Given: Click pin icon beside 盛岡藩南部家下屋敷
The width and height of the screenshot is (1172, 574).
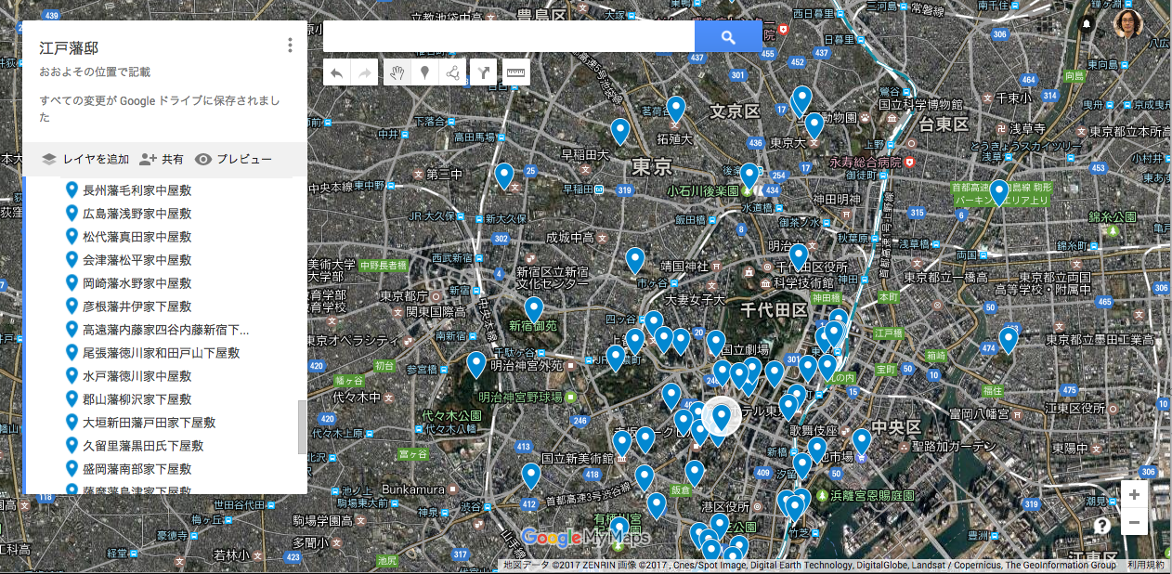Looking at the screenshot, I should tap(72, 468).
